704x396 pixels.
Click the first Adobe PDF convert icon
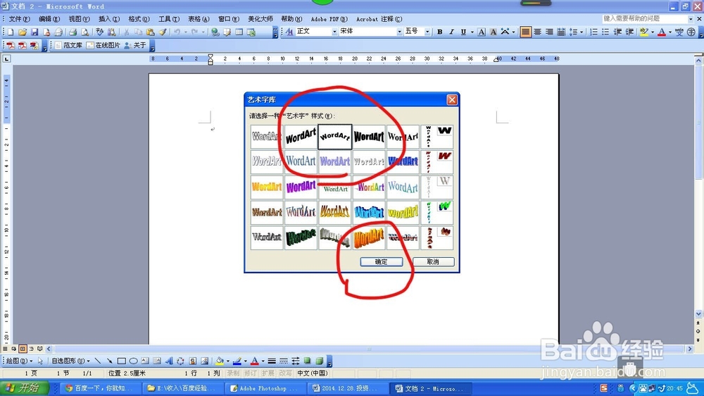pos(11,45)
